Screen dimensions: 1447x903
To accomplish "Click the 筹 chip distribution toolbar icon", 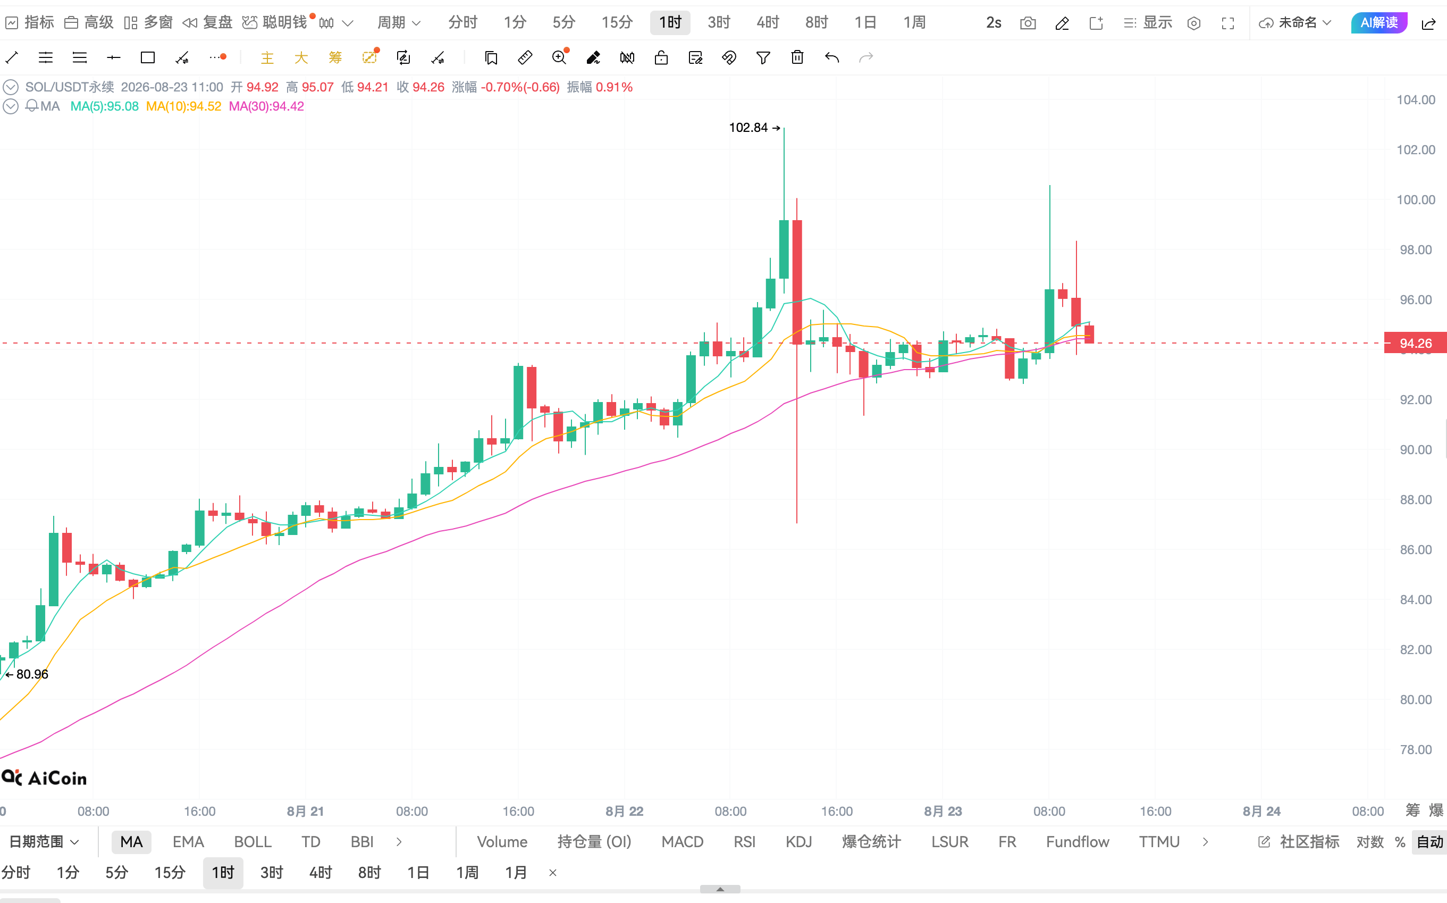I will tap(335, 58).
